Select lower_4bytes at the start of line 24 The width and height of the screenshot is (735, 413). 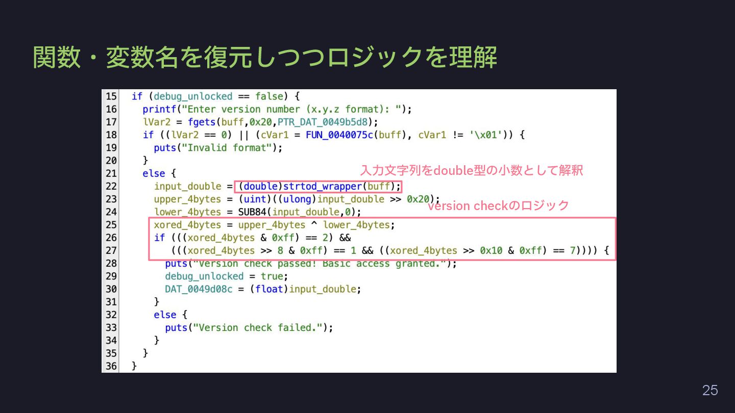(x=187, y=212)
